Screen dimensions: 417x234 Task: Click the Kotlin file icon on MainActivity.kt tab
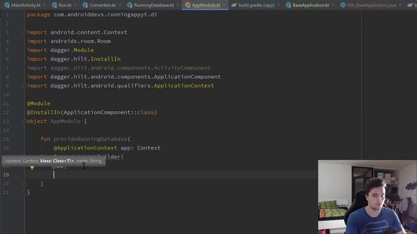(7, 5)
